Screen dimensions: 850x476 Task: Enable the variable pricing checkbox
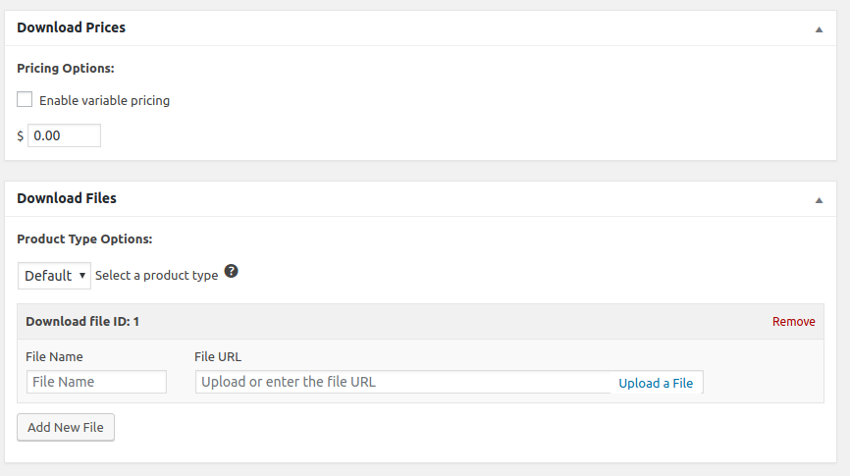[25, 99]
